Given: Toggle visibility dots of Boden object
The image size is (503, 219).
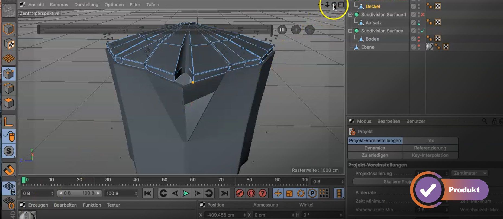Looking at the screenshot, I should 419,39.
